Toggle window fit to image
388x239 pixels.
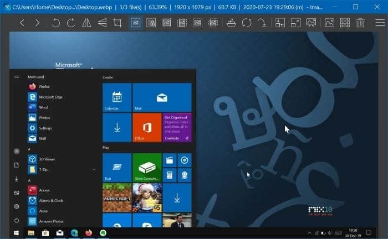280,23
